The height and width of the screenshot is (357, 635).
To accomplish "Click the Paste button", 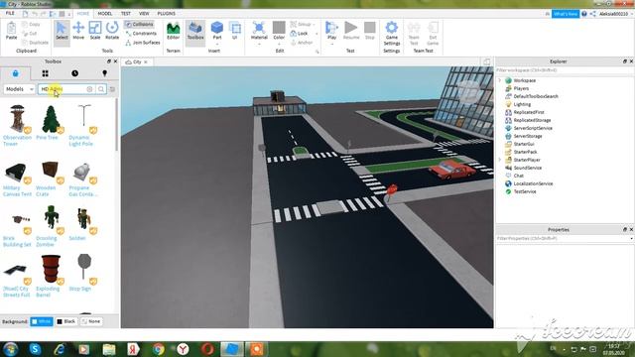I will (x=11, y=31).
